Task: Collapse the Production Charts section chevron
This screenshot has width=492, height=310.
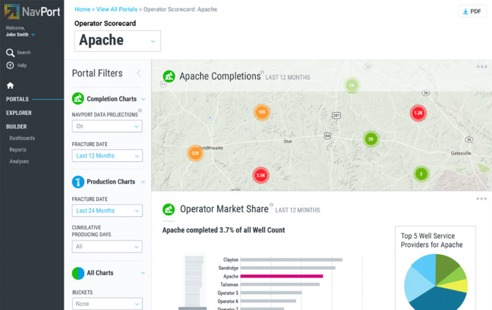Action: 143,182
